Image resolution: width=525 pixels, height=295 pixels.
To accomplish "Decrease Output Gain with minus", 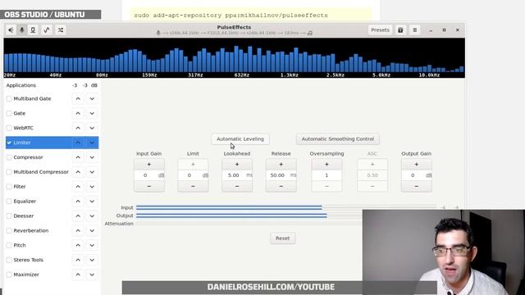I will tap(417, 186).
